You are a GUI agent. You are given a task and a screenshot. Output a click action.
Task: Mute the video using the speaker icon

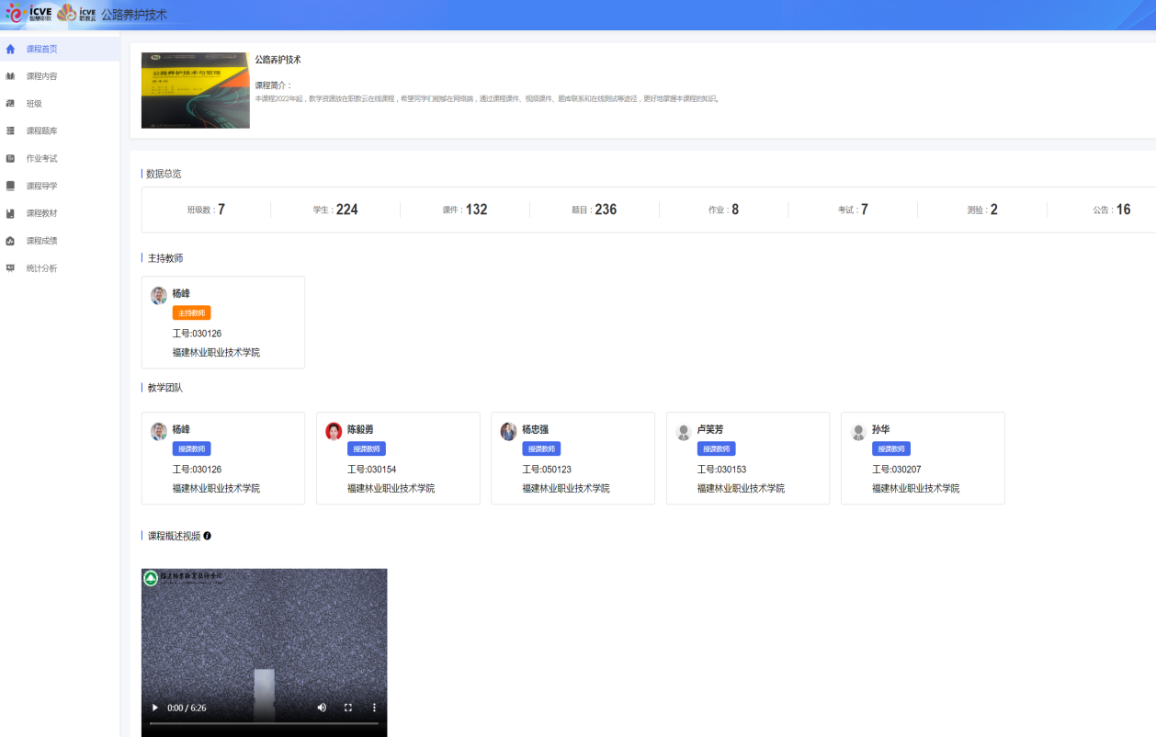(322, 708)
